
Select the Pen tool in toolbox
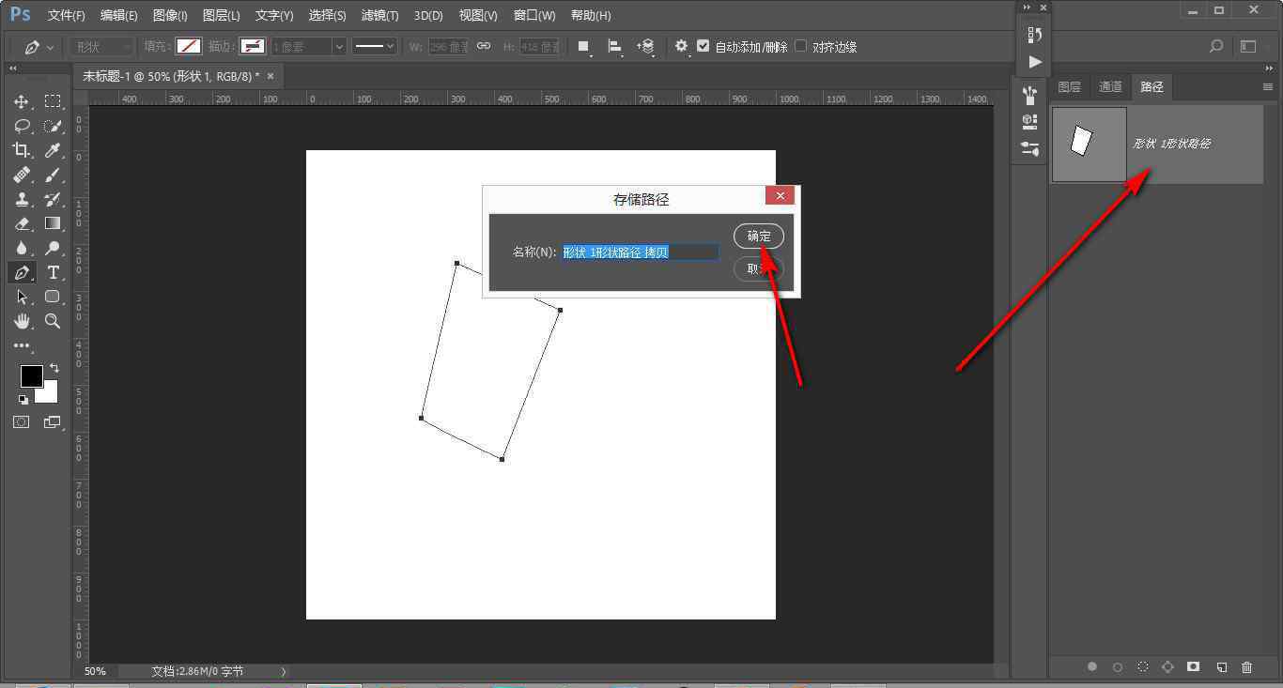point(22,272)
